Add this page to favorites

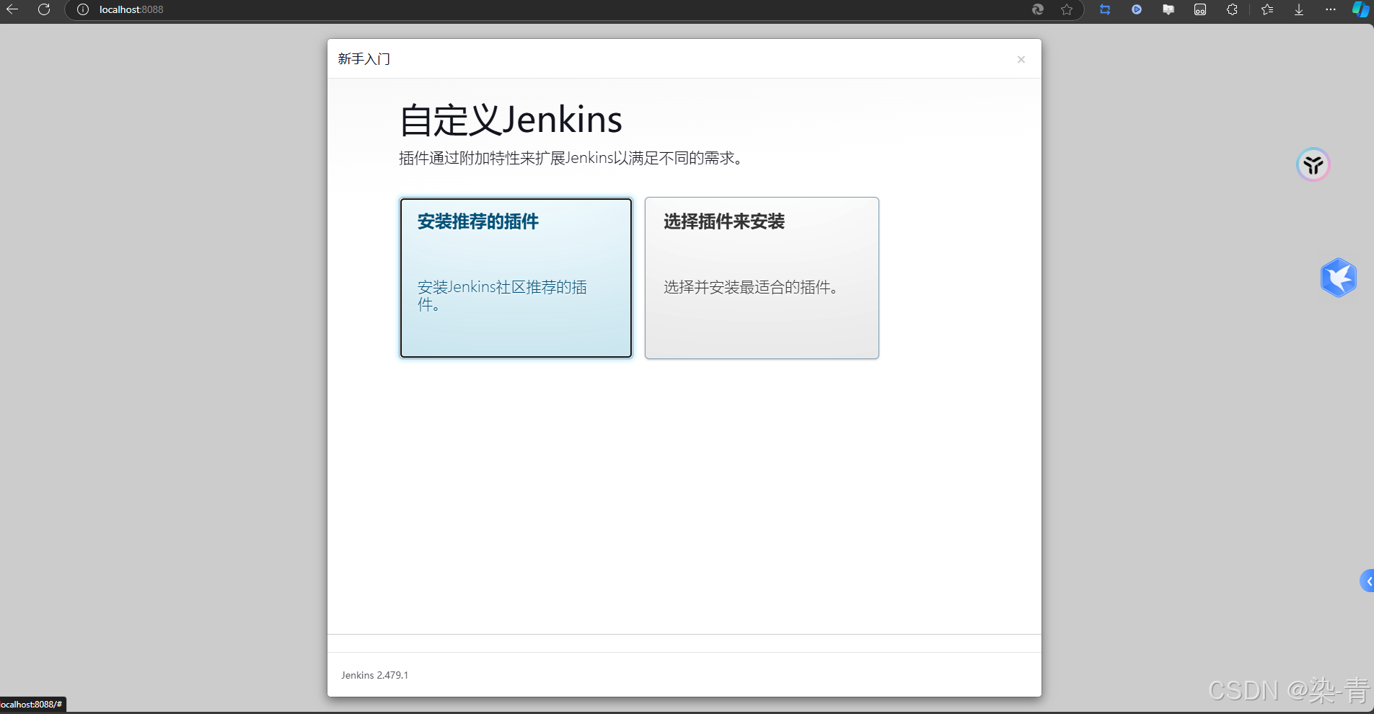click(x=1067, y=9)
